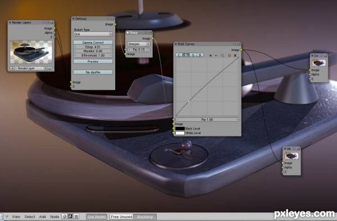Collapse the RGB Curves node

pyautogui.click(x=176, y=44)
